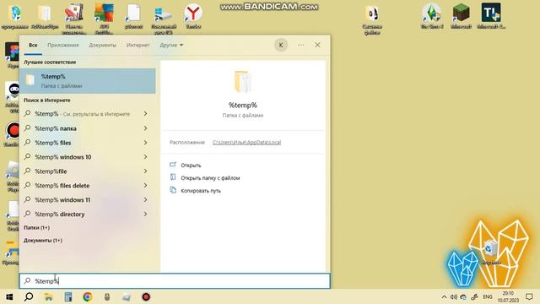Open The Sims 4 desktop icon
Image resolution: width=540 pixels, height=304 pixels.
(431, 17)
